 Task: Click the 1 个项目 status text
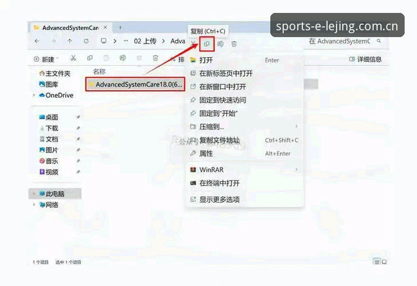click(40, 262)
